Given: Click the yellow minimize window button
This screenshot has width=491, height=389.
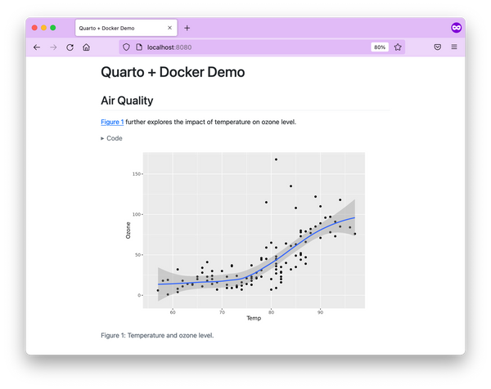Looking at the screenshot, I should coord(44,28).
